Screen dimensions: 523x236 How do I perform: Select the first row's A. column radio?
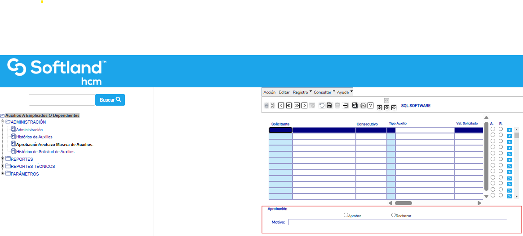(492, 129)
